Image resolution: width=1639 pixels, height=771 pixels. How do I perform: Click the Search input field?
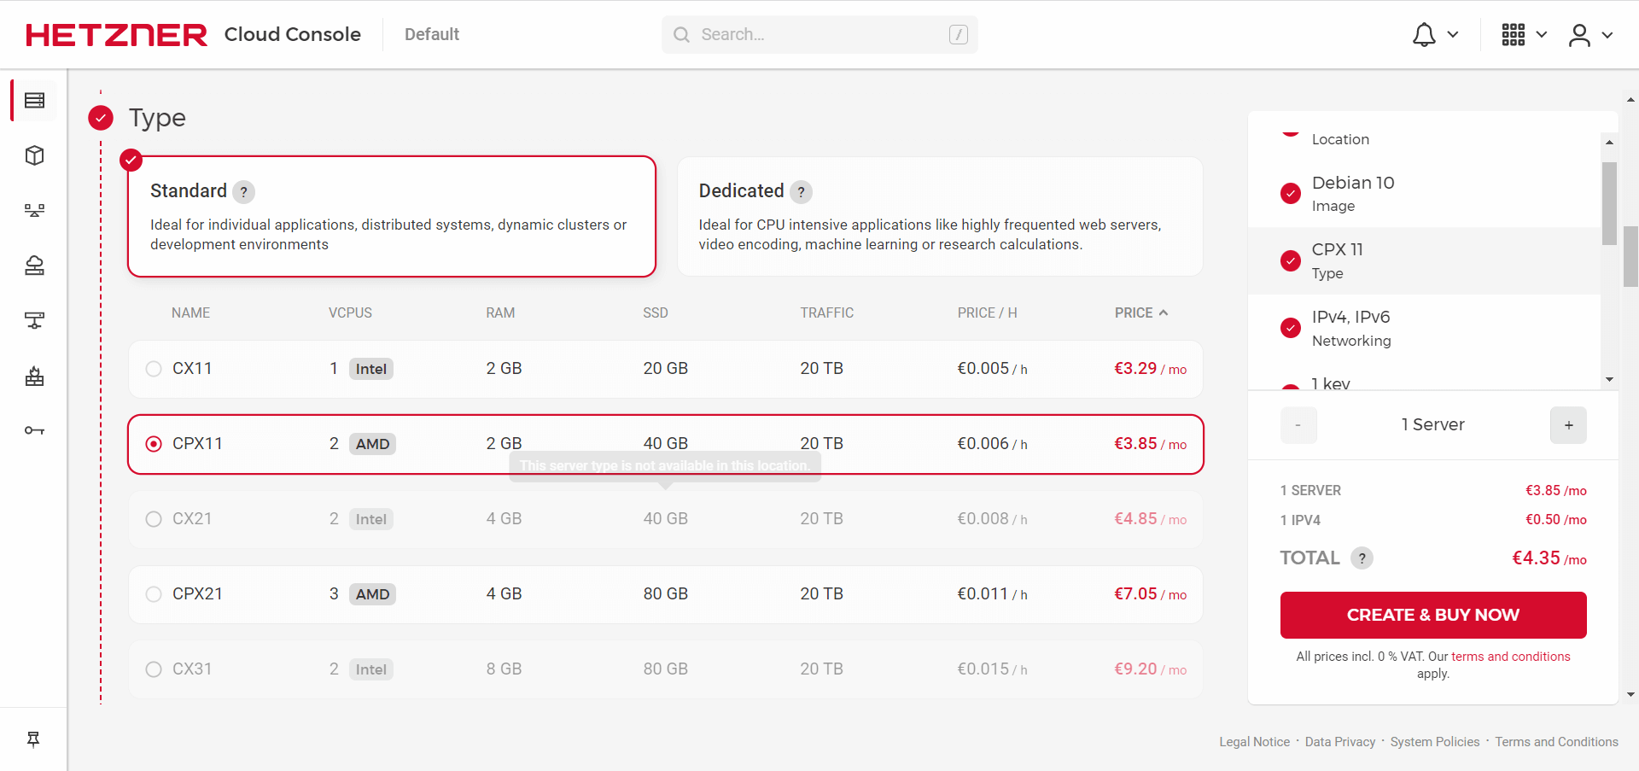(819, 35)
